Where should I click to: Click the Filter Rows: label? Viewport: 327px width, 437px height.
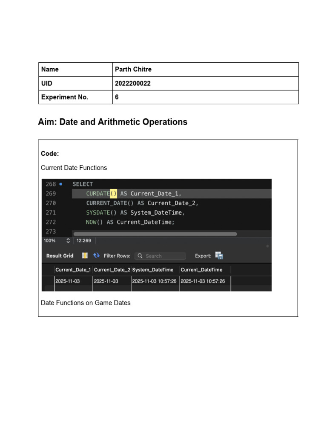(117, 256)
